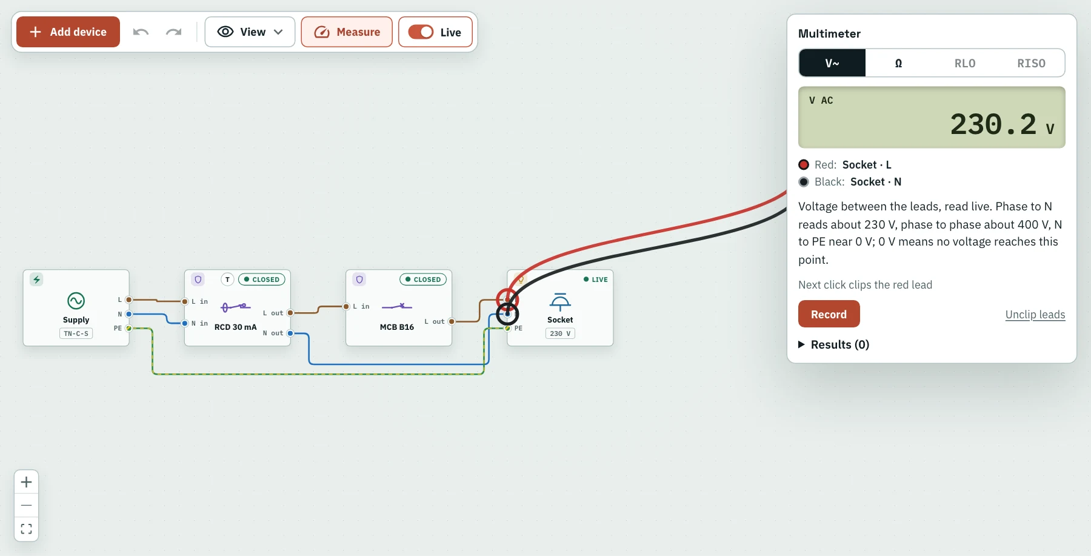Click the Supply L terminal
The image size is (1091, 556).
(128, 300)
